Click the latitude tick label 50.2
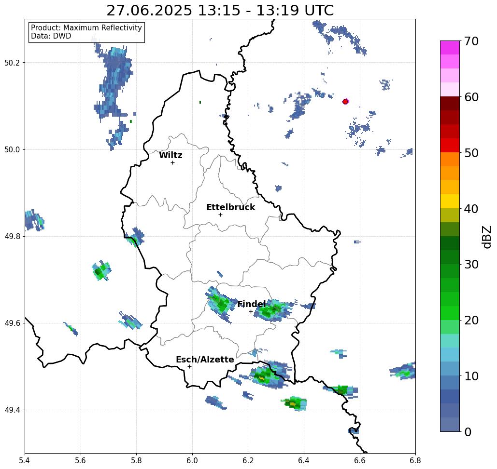497x469 pixels. 12,63
